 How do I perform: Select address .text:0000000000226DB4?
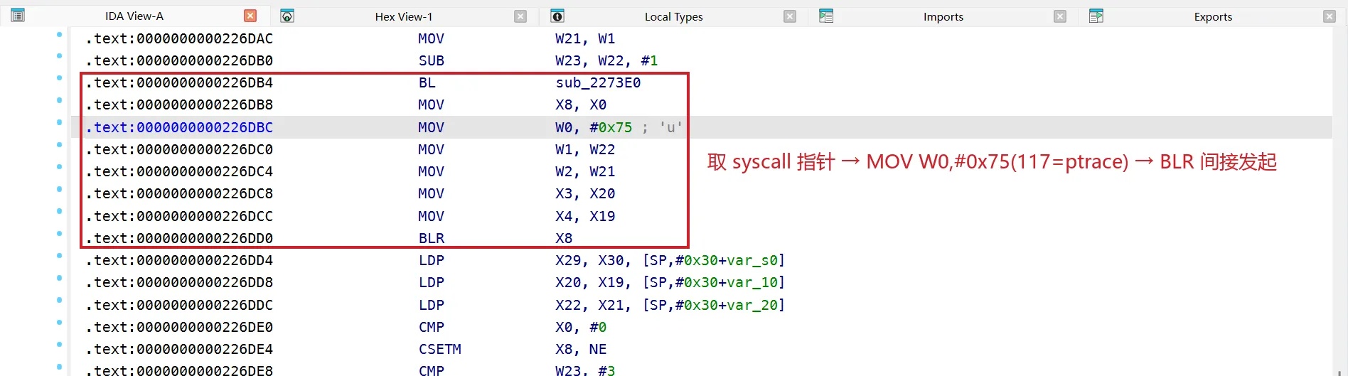(179, 83)
